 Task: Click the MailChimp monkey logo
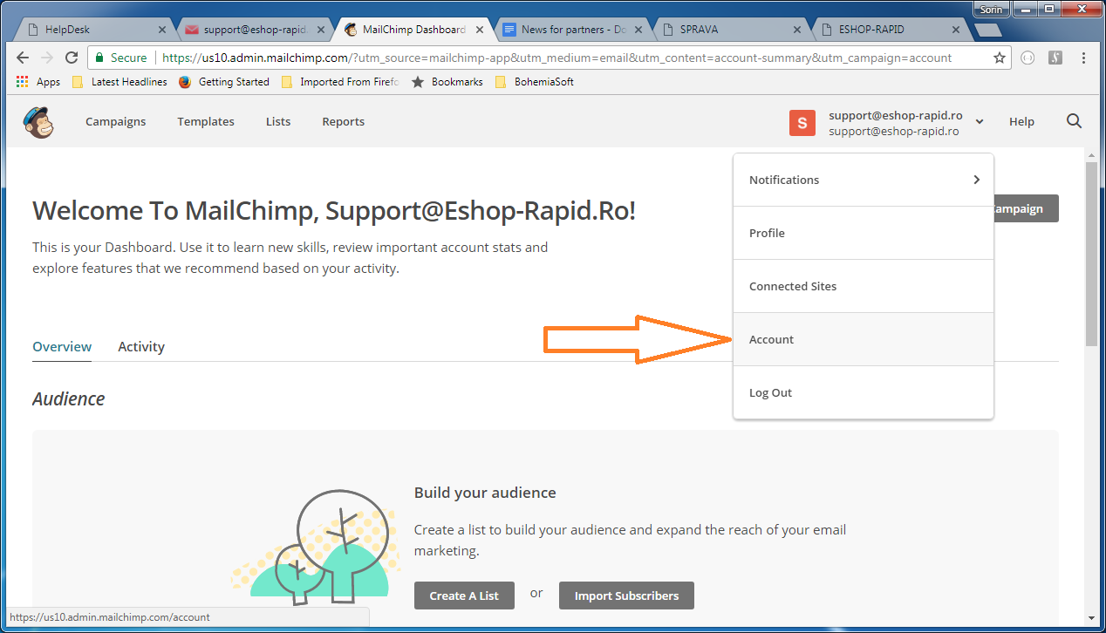38,122
